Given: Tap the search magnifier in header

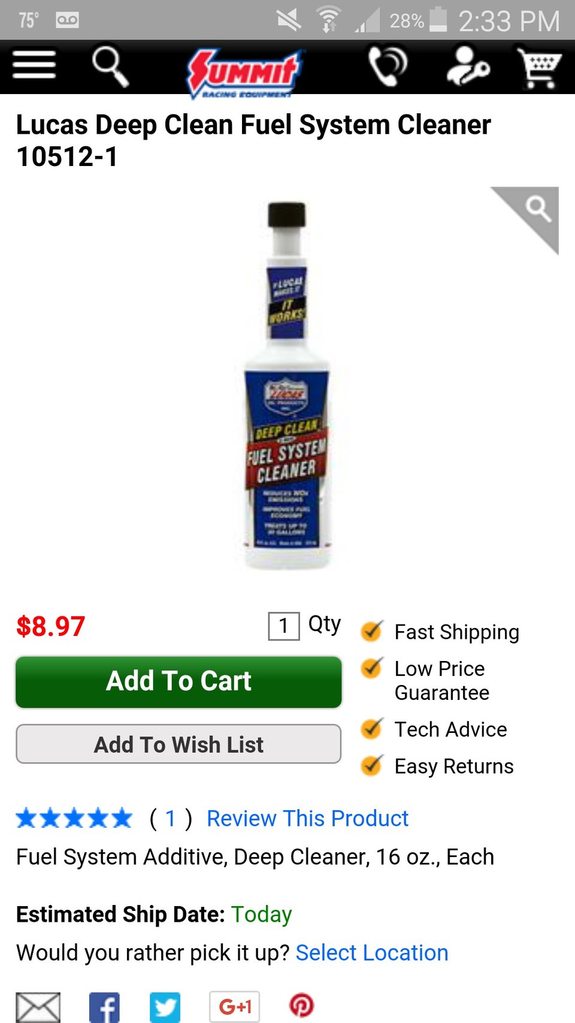Looking at the screenshot, I should [110, 67].
